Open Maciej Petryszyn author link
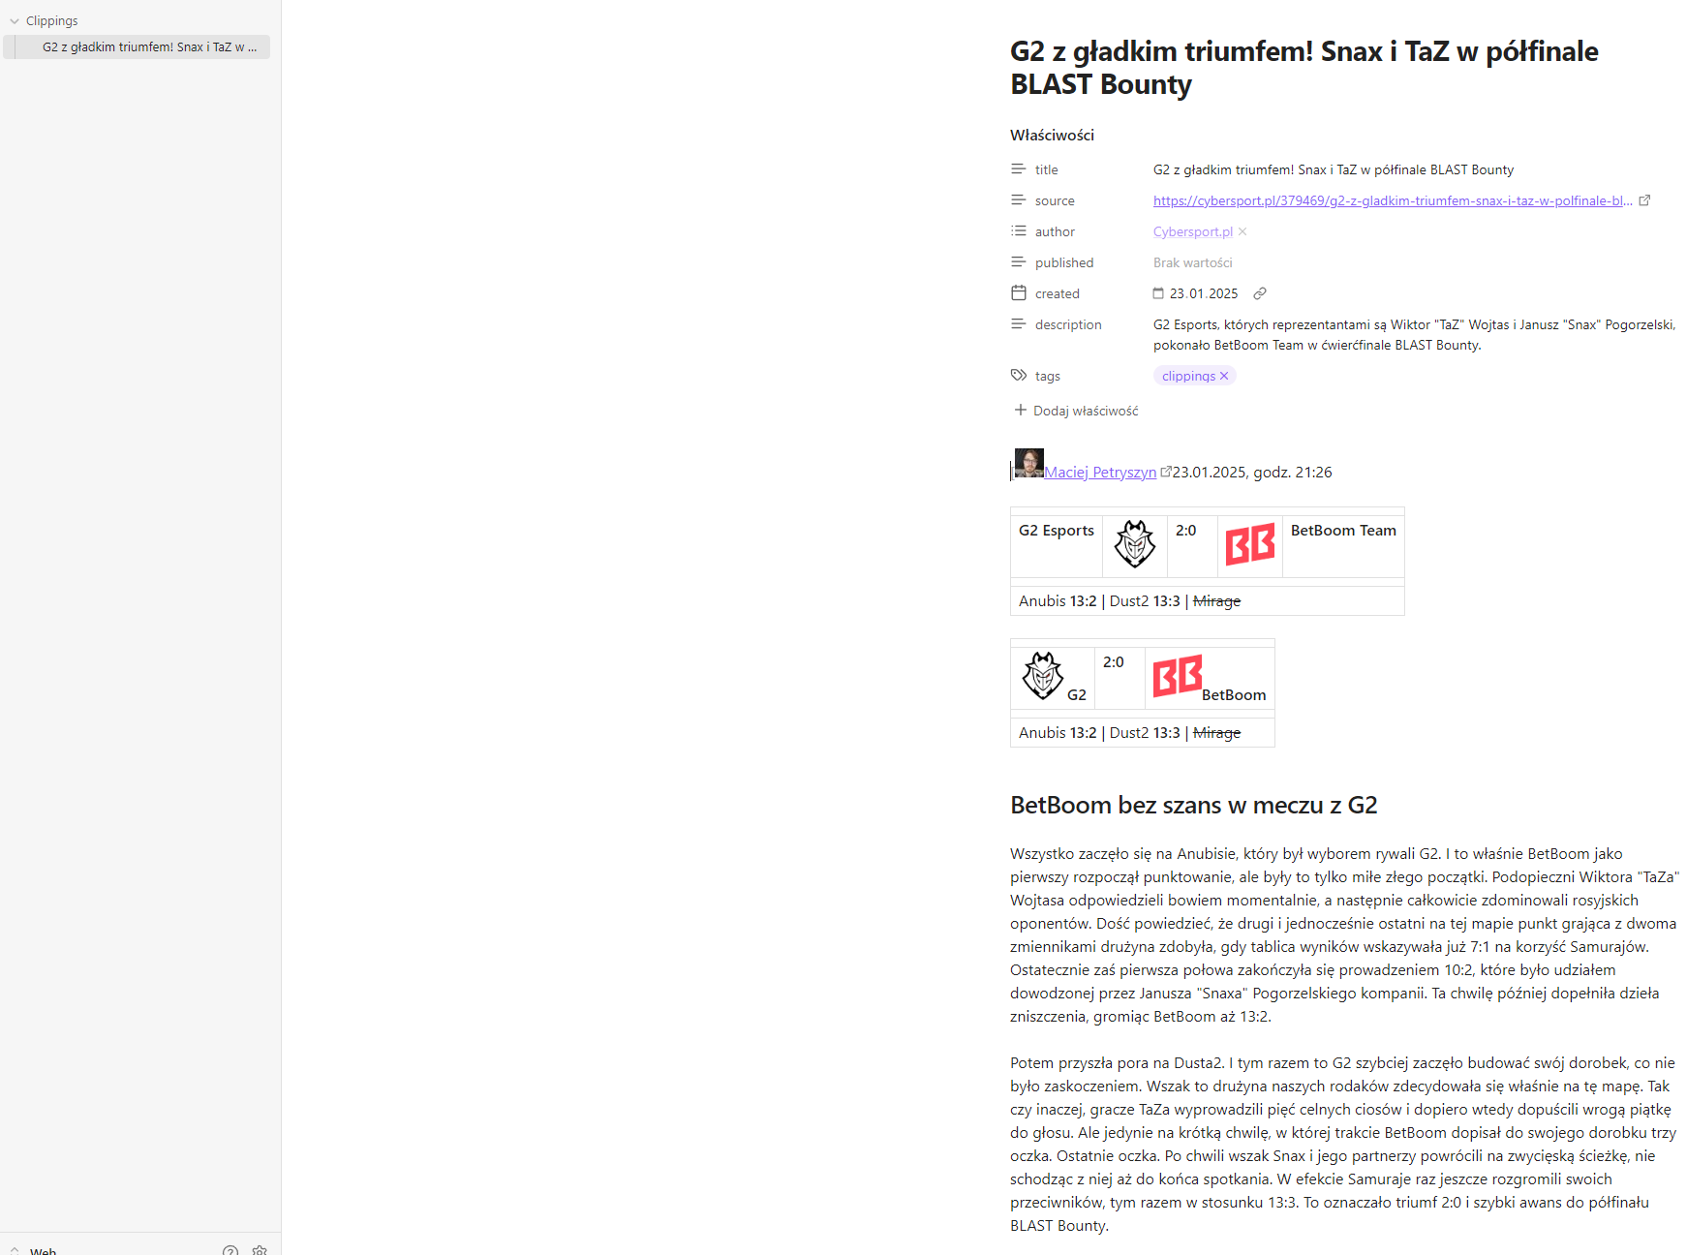Viewport: 1687px width, 1255px height. [x=1100, y=473]
